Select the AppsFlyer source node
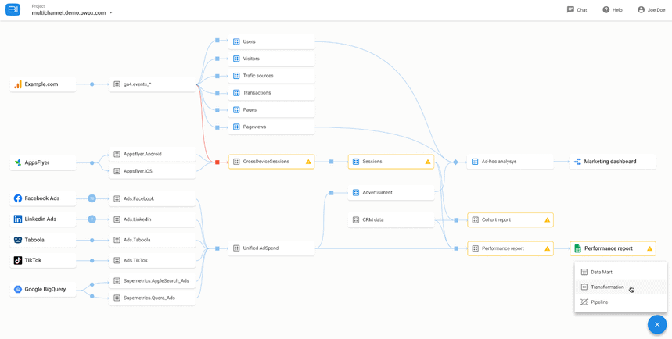Viewport: 672px width, 339px height. pyautogui.click(x=43, y=162)
